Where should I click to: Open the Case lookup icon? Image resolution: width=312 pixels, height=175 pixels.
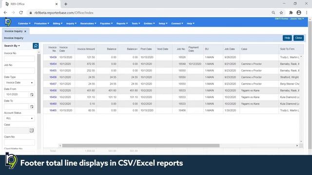[32, 130]
